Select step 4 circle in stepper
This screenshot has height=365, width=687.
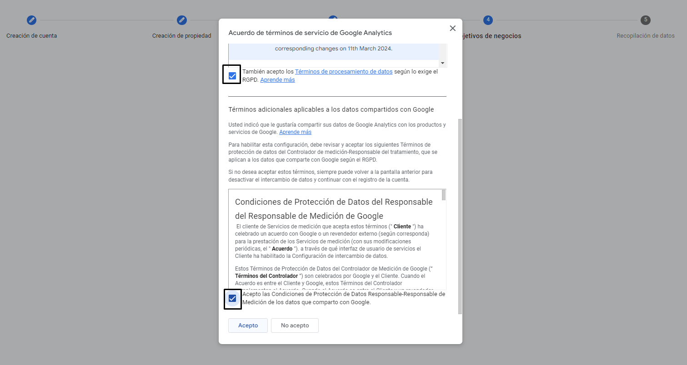pos(488,20)
